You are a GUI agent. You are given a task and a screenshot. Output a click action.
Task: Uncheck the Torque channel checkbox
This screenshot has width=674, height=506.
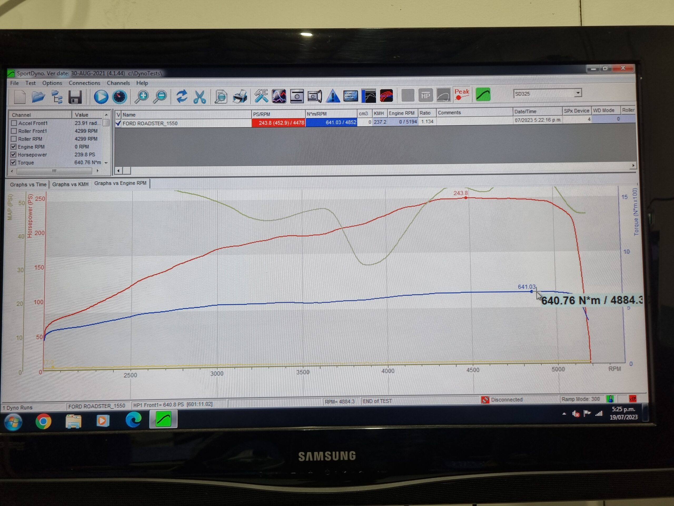point(13,163)
